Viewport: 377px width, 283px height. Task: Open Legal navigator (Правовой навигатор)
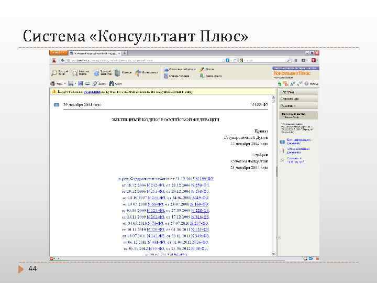click(x=103, y=72)
